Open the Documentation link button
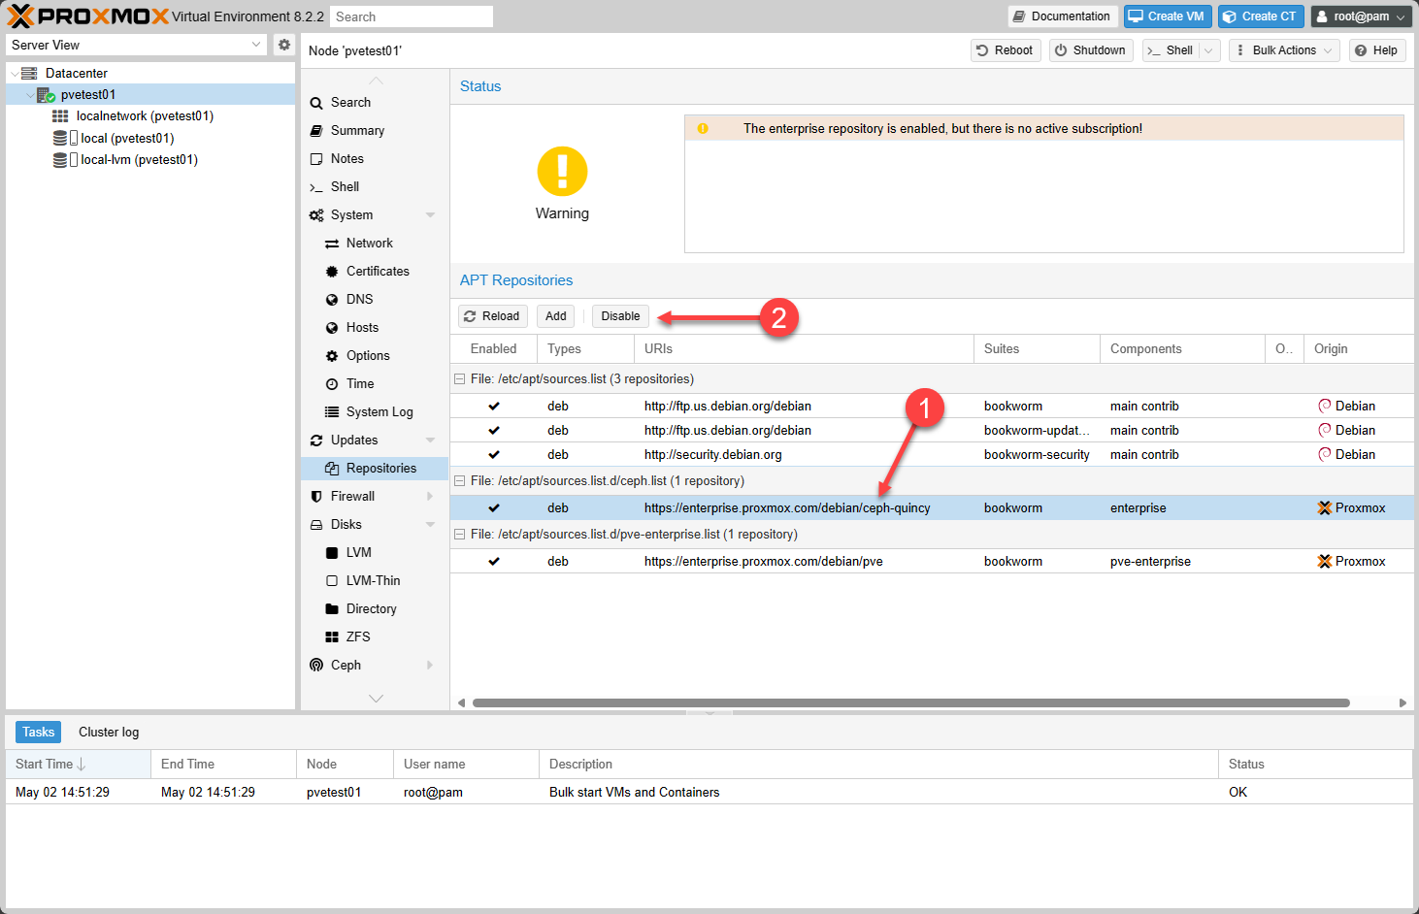1419x914 pixels. coord(1062,16)
